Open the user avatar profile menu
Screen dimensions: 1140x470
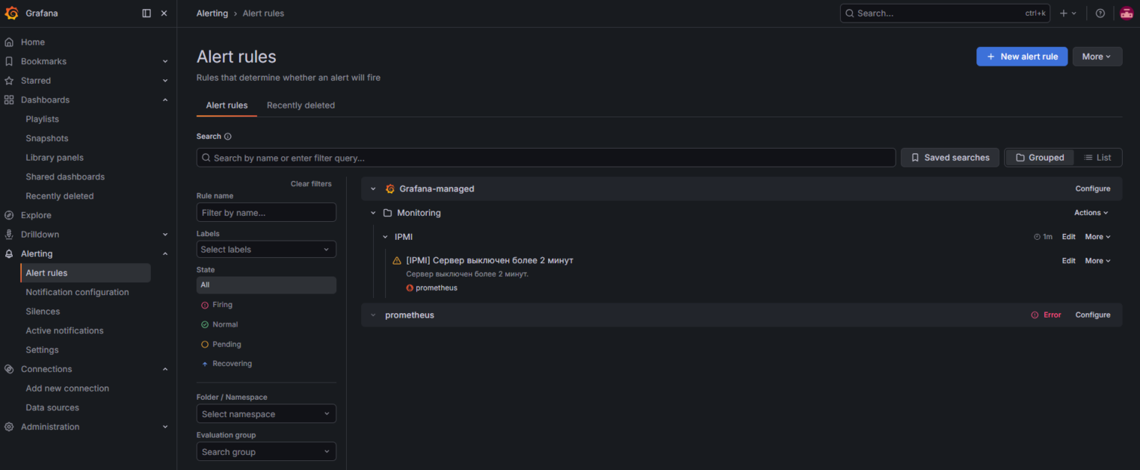tap(1127, 13)
